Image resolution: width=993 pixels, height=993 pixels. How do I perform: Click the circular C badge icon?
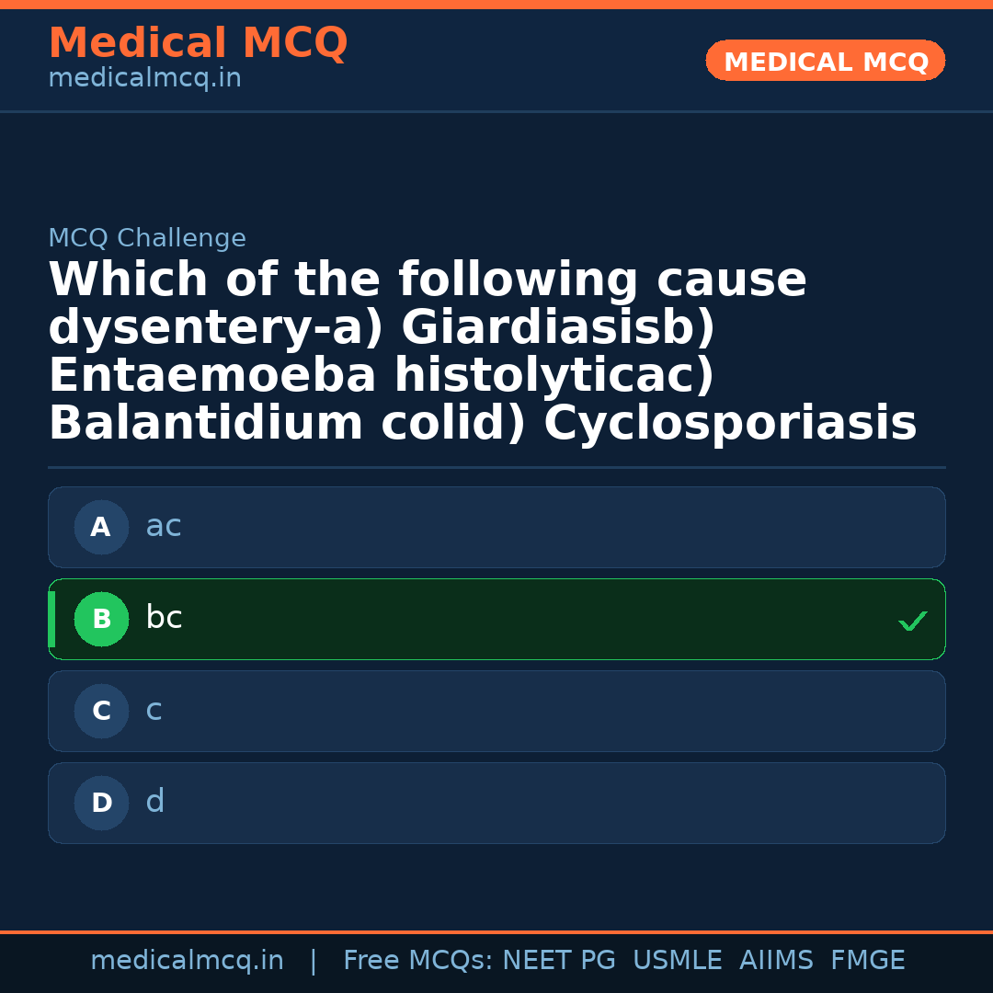click(101, 711)
